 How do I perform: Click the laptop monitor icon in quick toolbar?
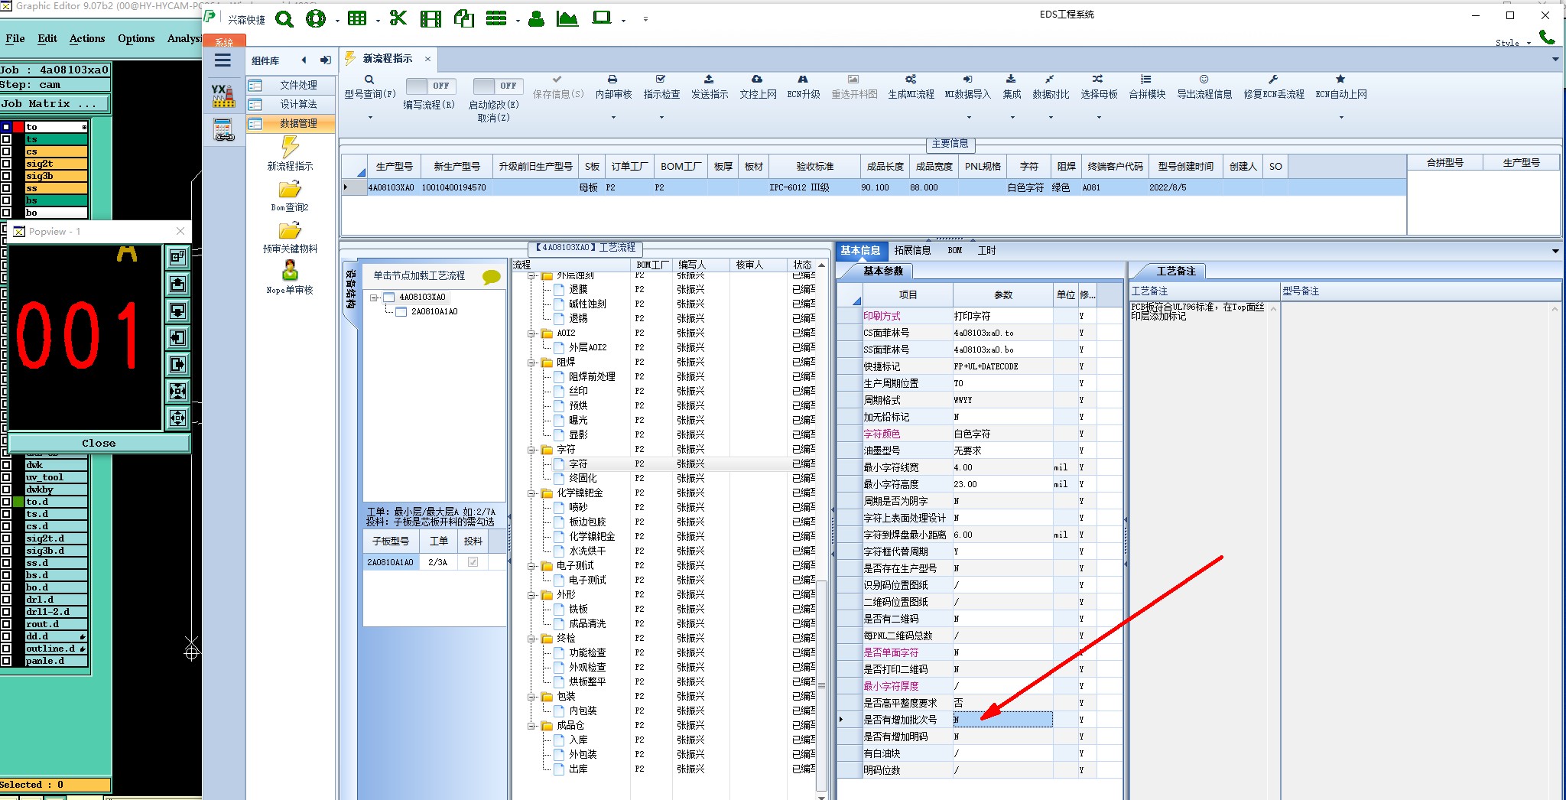[603, 18]
